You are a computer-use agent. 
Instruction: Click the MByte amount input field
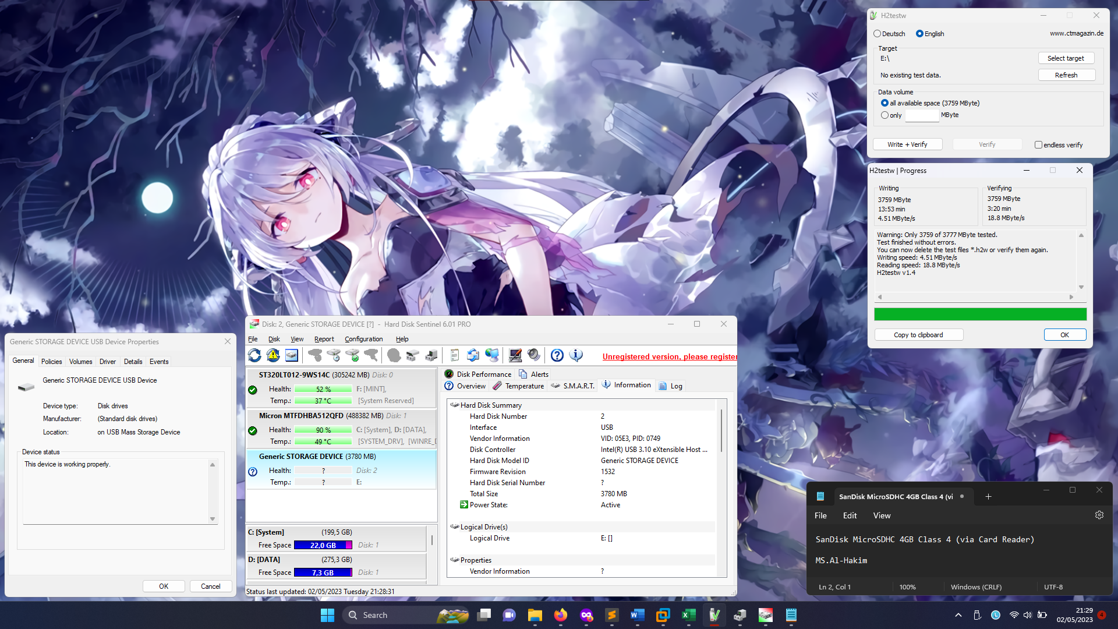(922, 115)
